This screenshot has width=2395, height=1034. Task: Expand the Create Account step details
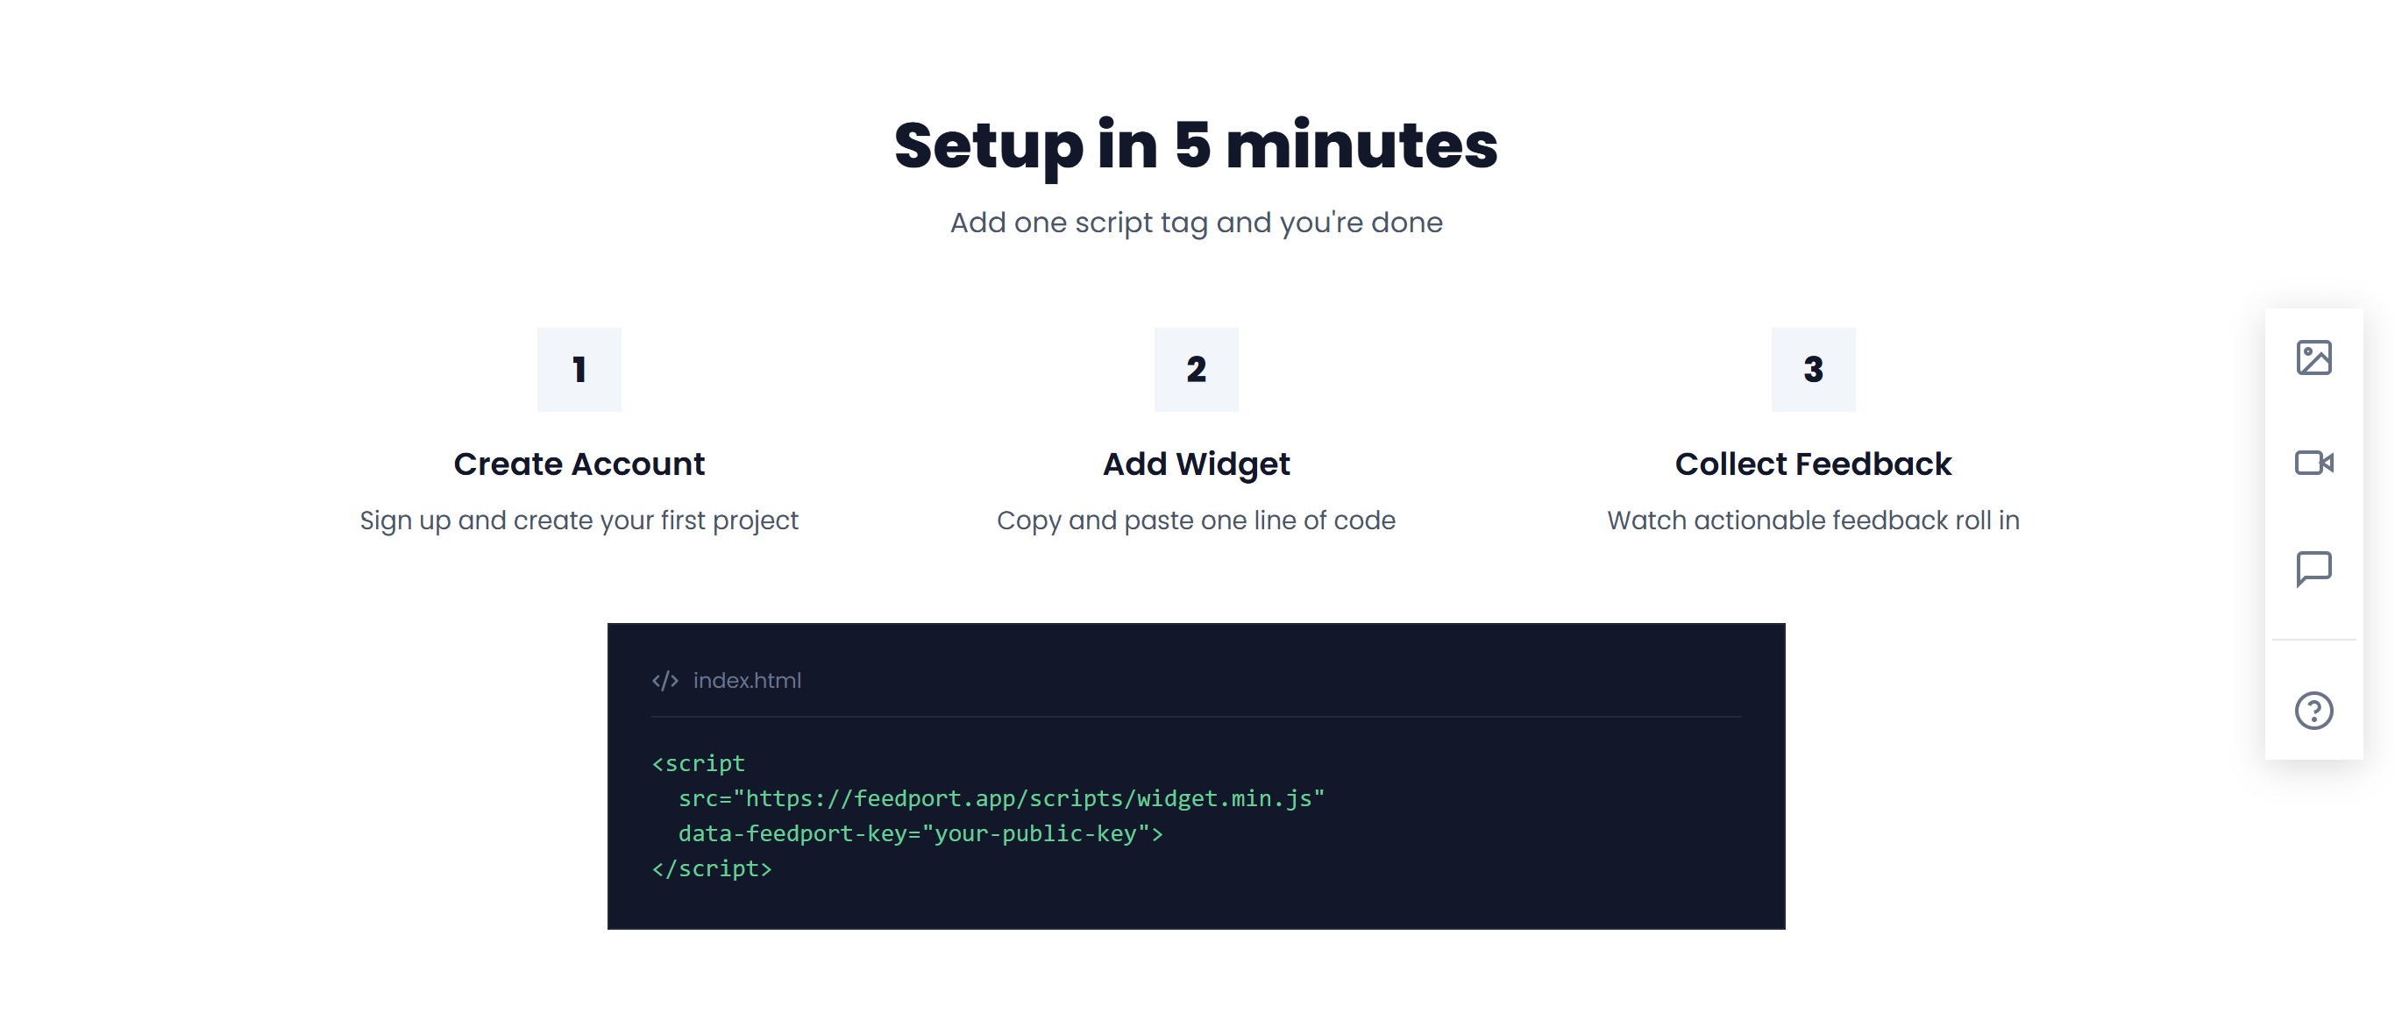(579, 464)
